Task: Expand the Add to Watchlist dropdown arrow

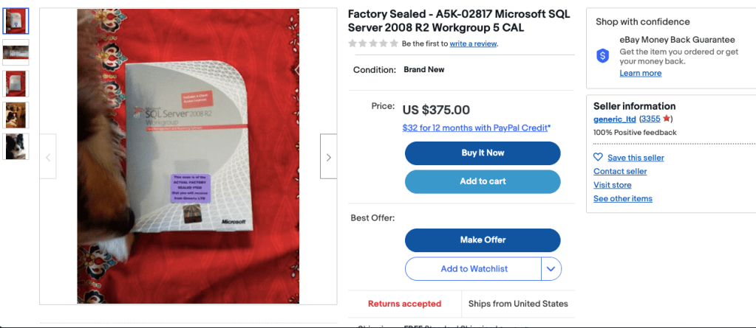Action: (x=551, y=269)
